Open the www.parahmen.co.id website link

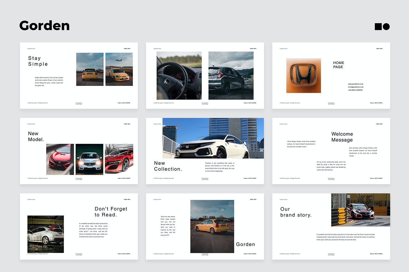pos(355,84)
